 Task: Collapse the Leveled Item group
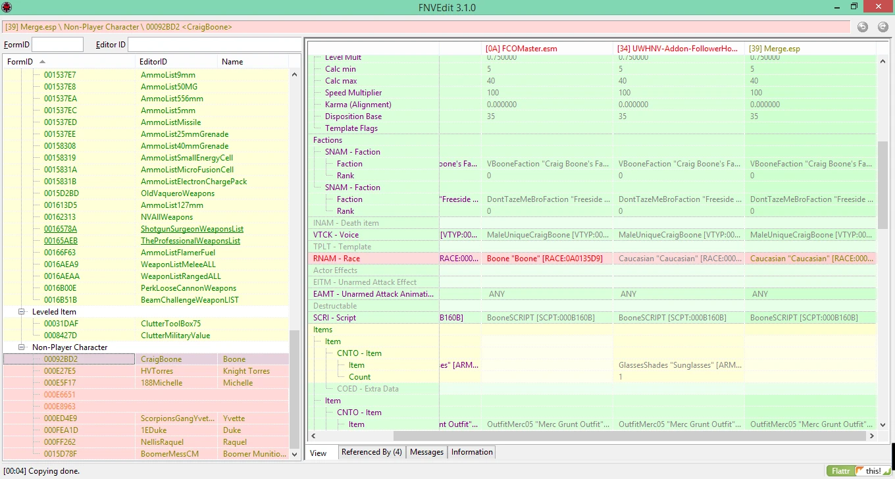[x=22, y=312]
